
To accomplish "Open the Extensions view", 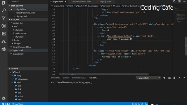I will coord(4,34).
